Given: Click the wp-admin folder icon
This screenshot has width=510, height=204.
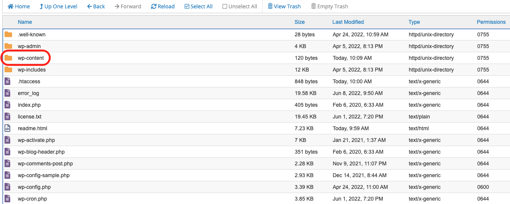Looking at the screenshot, I should point(8,46).
